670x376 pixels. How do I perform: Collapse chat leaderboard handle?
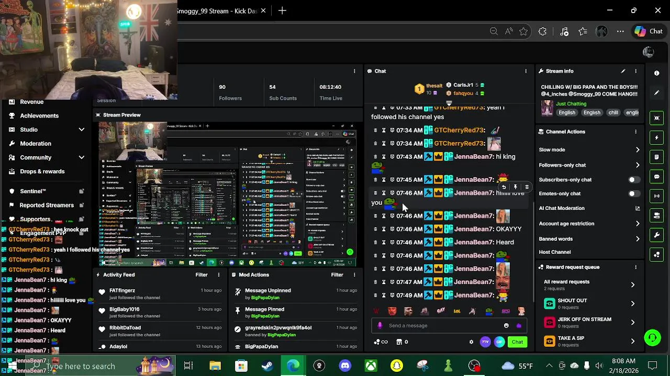[449, 103]
